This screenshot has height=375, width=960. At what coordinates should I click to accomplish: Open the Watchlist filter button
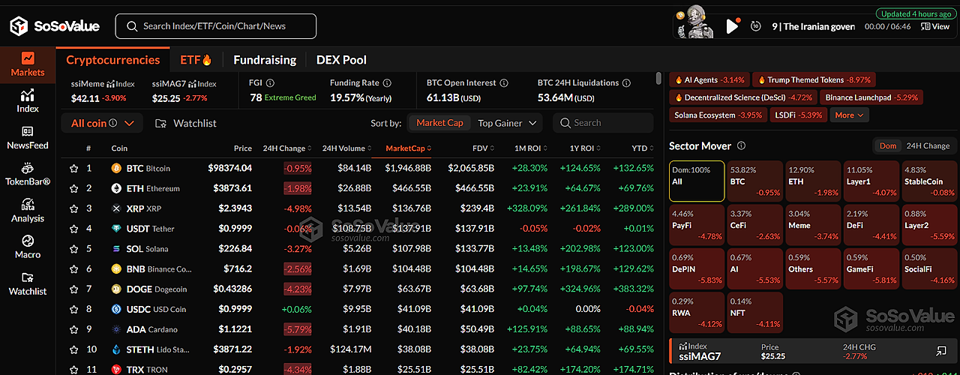point(185,123)
